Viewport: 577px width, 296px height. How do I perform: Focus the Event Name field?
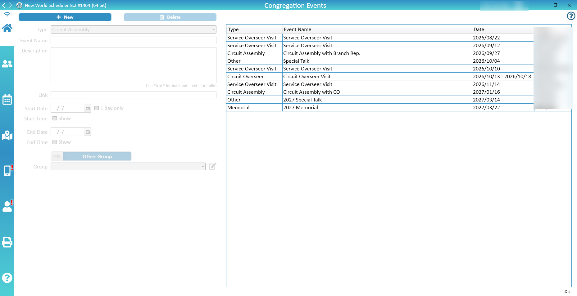[x=134, y=40]
